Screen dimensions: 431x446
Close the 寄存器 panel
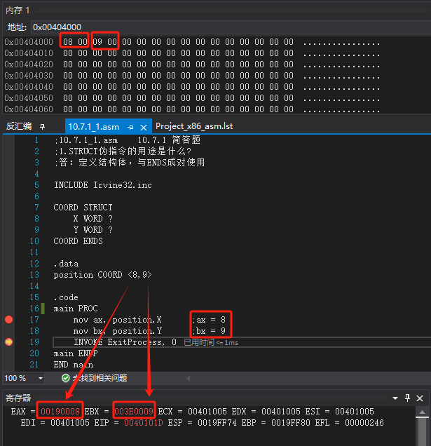click(420, 398)
